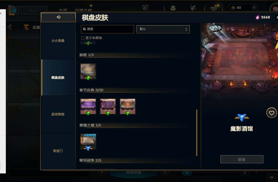Switch to the 小小英雄 tab
278x182 pixels.
[x=58, y=41]
